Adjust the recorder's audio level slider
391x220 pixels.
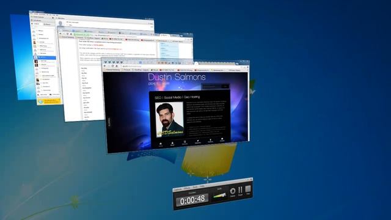click(219, 195)
